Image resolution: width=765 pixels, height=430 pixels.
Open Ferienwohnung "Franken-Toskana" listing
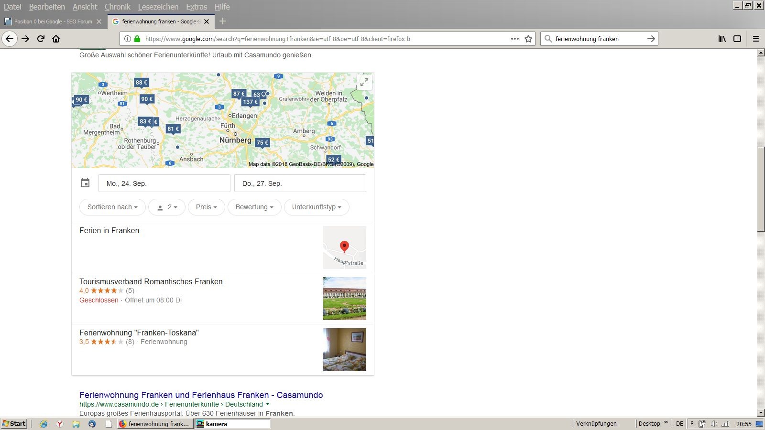139,333
